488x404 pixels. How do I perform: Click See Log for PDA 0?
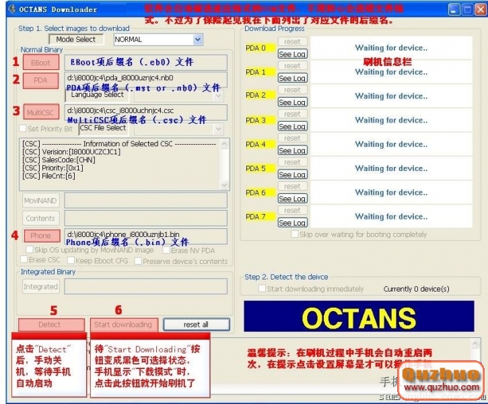tap(292, 54)
